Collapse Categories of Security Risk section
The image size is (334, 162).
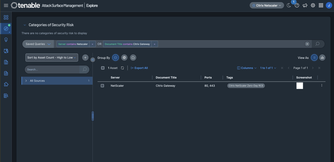(24, 25)
